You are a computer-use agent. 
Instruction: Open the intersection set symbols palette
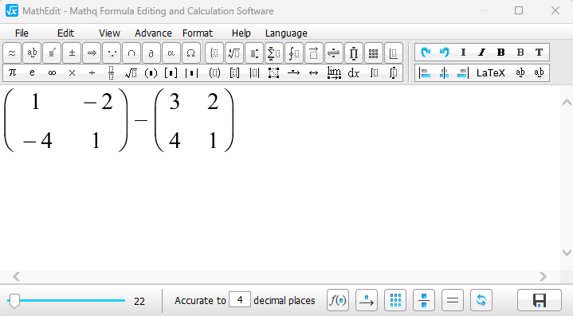click(131, 53)
